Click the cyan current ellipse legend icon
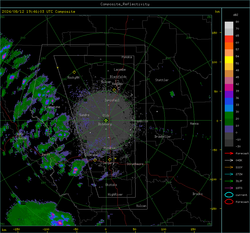Viewport: 250px width, 233px height. point(229,195)
